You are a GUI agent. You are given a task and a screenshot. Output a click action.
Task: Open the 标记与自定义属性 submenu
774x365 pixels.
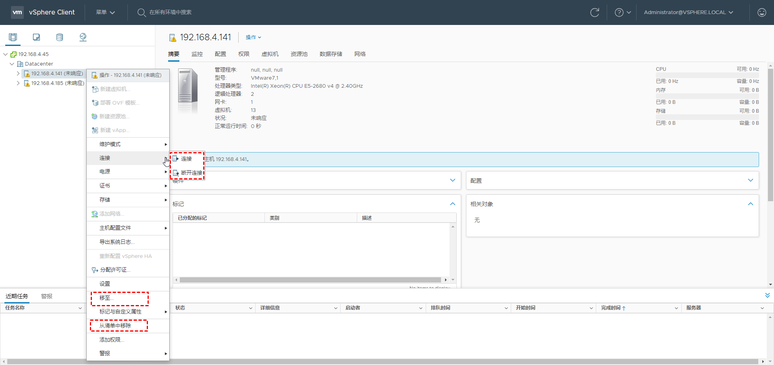coord(128,312)
